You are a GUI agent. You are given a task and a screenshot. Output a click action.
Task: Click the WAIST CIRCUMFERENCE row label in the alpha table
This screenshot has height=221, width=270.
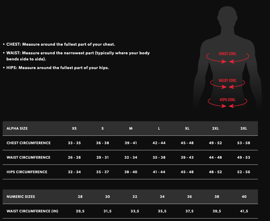(29, 157)
